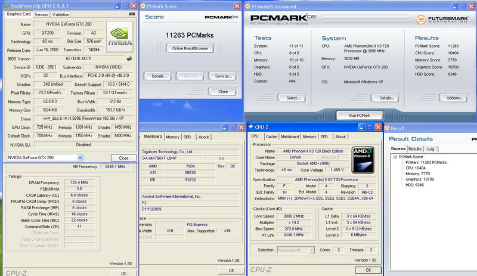This screenshot has height=276, width=477.
Task: Click the CAS# Latency 6.0 clocks value
Action: coord(79,196)
